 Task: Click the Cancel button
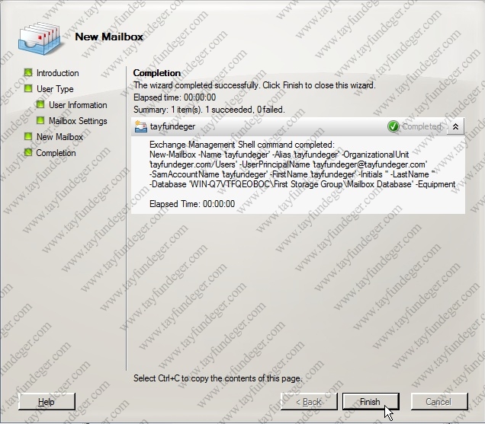439,401
